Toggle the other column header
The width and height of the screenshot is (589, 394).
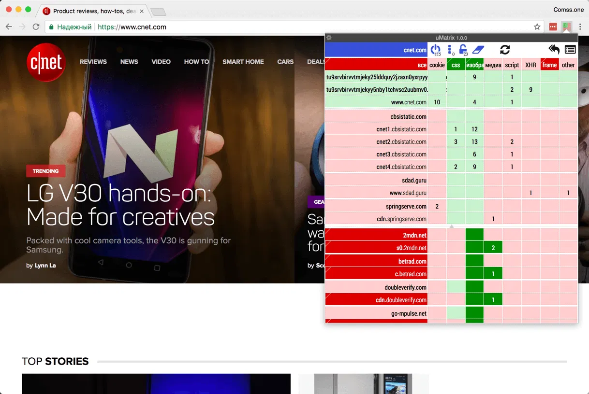pos(569,65)
